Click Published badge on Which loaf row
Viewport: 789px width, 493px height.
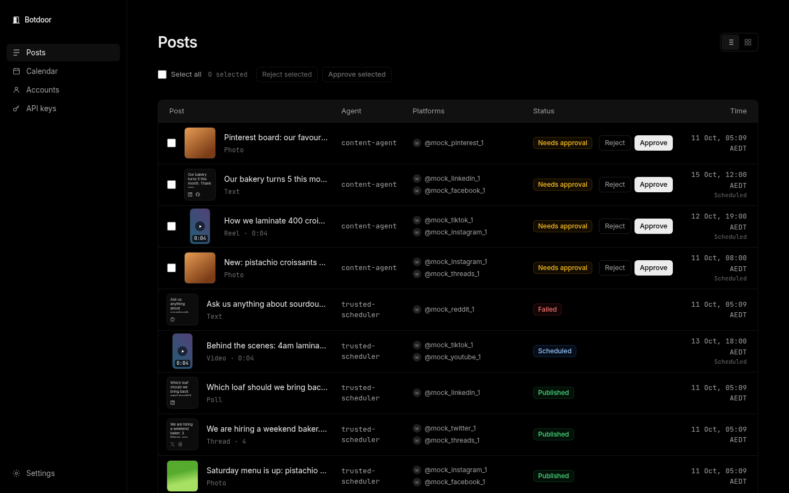(x=553, y=393)
